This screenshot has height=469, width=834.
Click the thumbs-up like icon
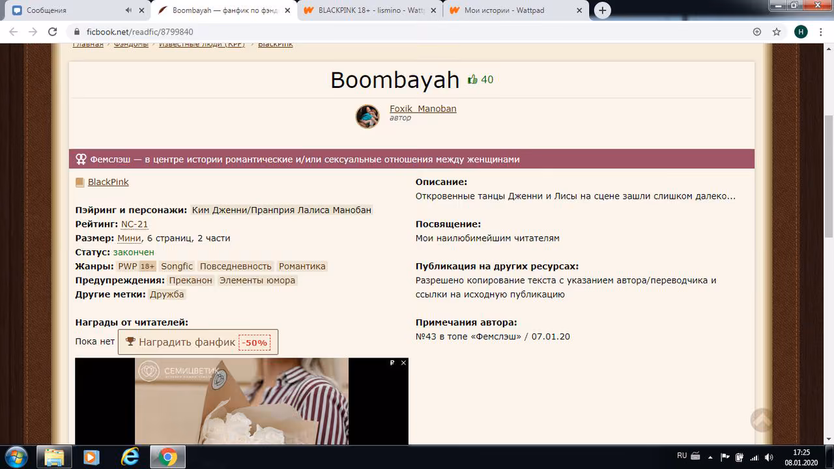pyautogui.click(x=473, y=79)
